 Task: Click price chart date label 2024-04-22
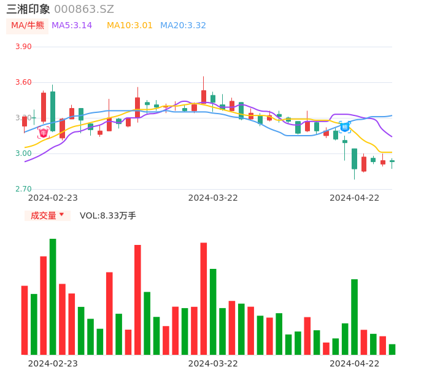[x=355, y=198]
